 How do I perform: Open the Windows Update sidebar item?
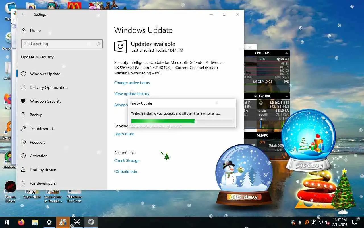pos(62,74)
